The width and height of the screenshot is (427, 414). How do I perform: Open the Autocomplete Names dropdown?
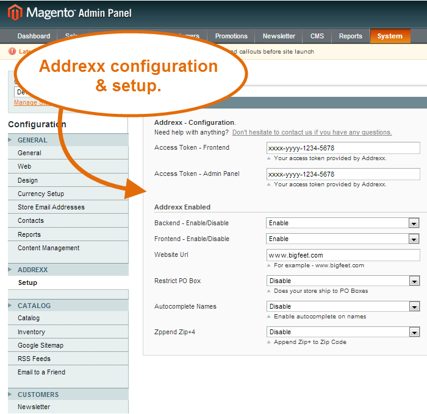(343, 306)
